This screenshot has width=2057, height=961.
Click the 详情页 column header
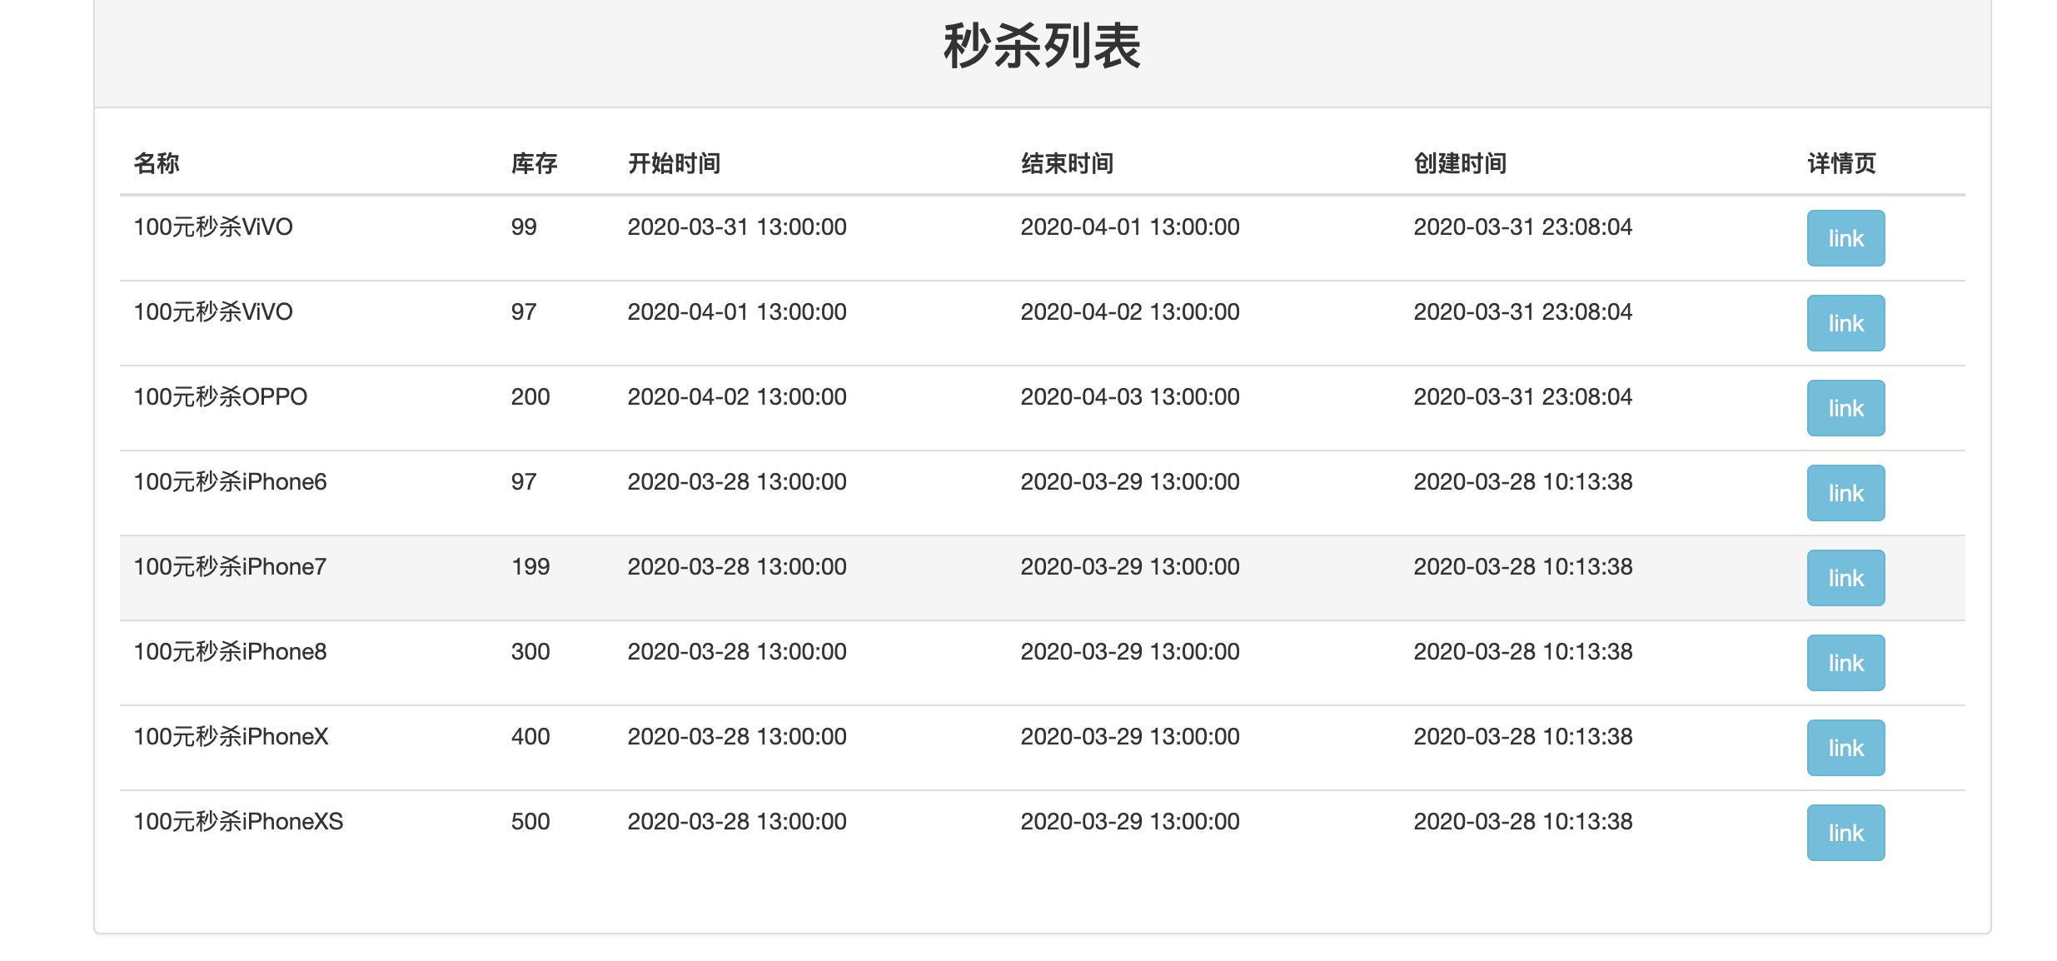[1841, 163]
